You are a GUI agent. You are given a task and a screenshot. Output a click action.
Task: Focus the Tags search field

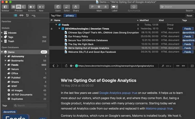pos(30,105)
